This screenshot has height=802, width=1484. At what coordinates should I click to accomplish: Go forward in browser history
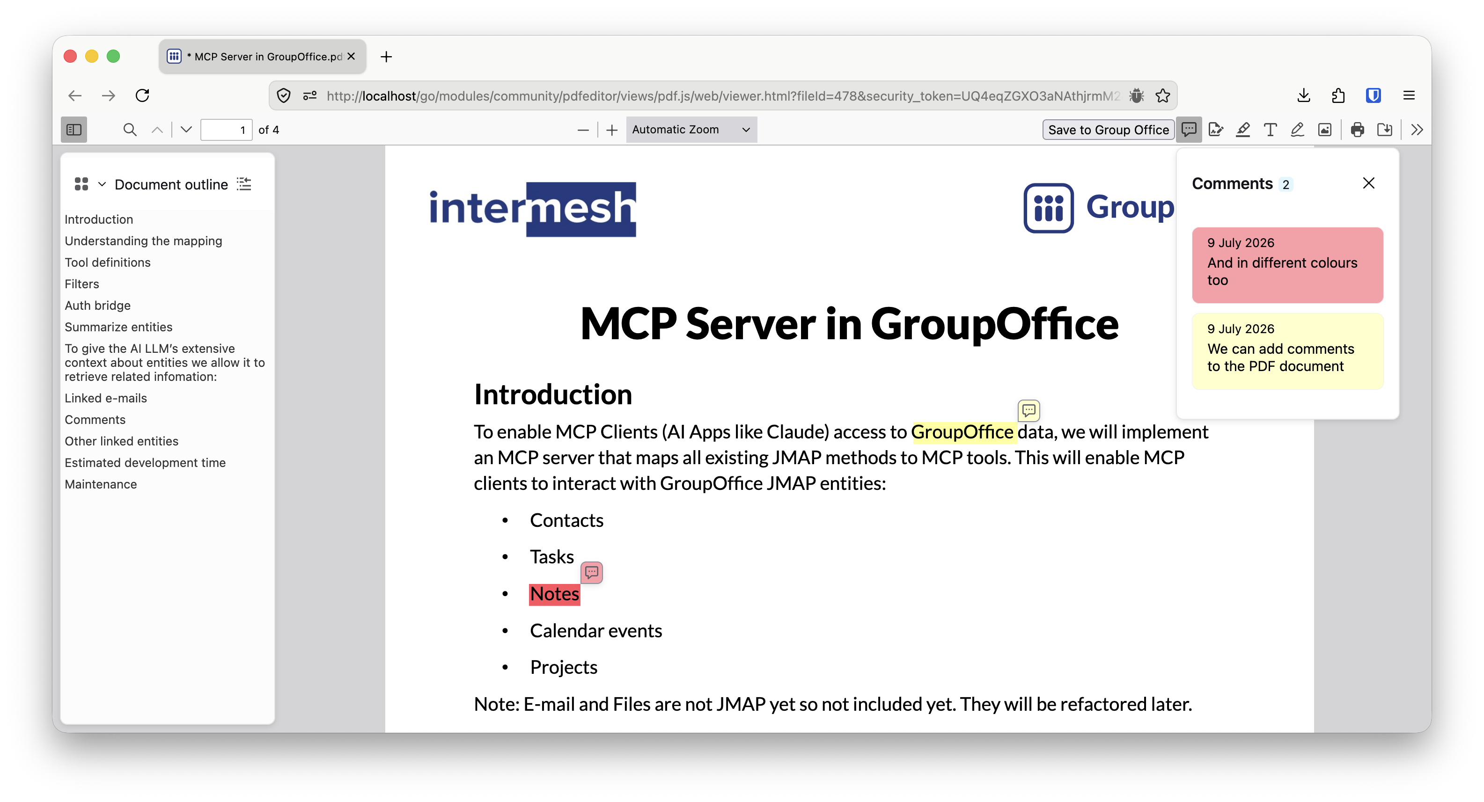(108, 95)
